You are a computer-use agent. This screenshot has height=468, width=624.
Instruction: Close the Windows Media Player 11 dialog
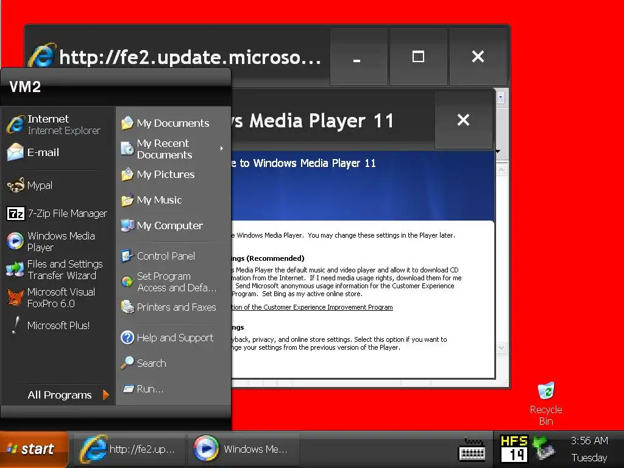(463, 120)
